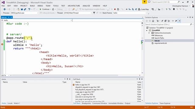The image size is (195, 109).
Task: Expand the Python Environments node
Action: pos(149,33)
